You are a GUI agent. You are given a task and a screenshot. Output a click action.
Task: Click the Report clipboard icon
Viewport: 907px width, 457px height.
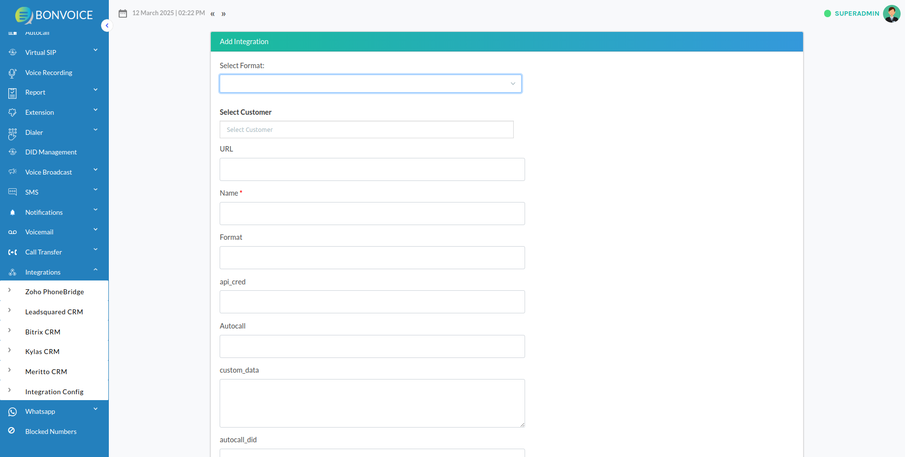pyautogui.click(x=13, y=93)
